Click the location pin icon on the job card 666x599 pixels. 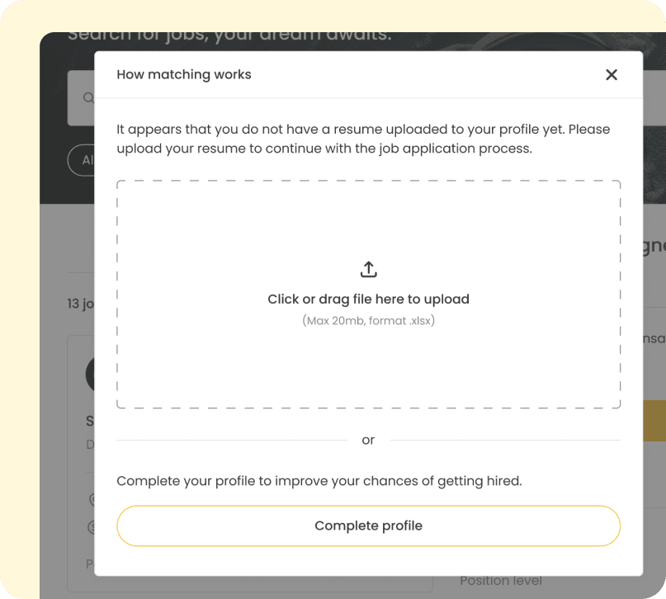point(92,499)
